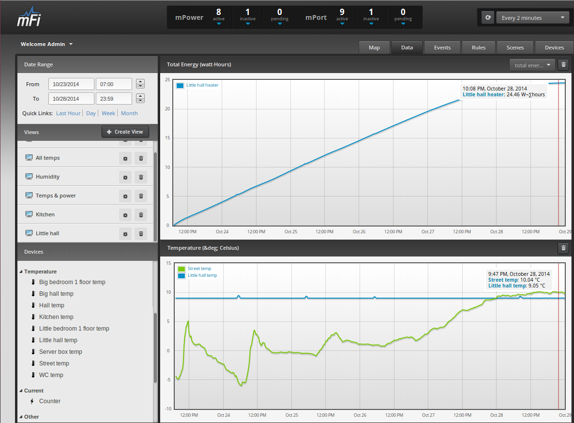Select Server box temp device
This screenshot has height=423, width=574.
[60, 351]
